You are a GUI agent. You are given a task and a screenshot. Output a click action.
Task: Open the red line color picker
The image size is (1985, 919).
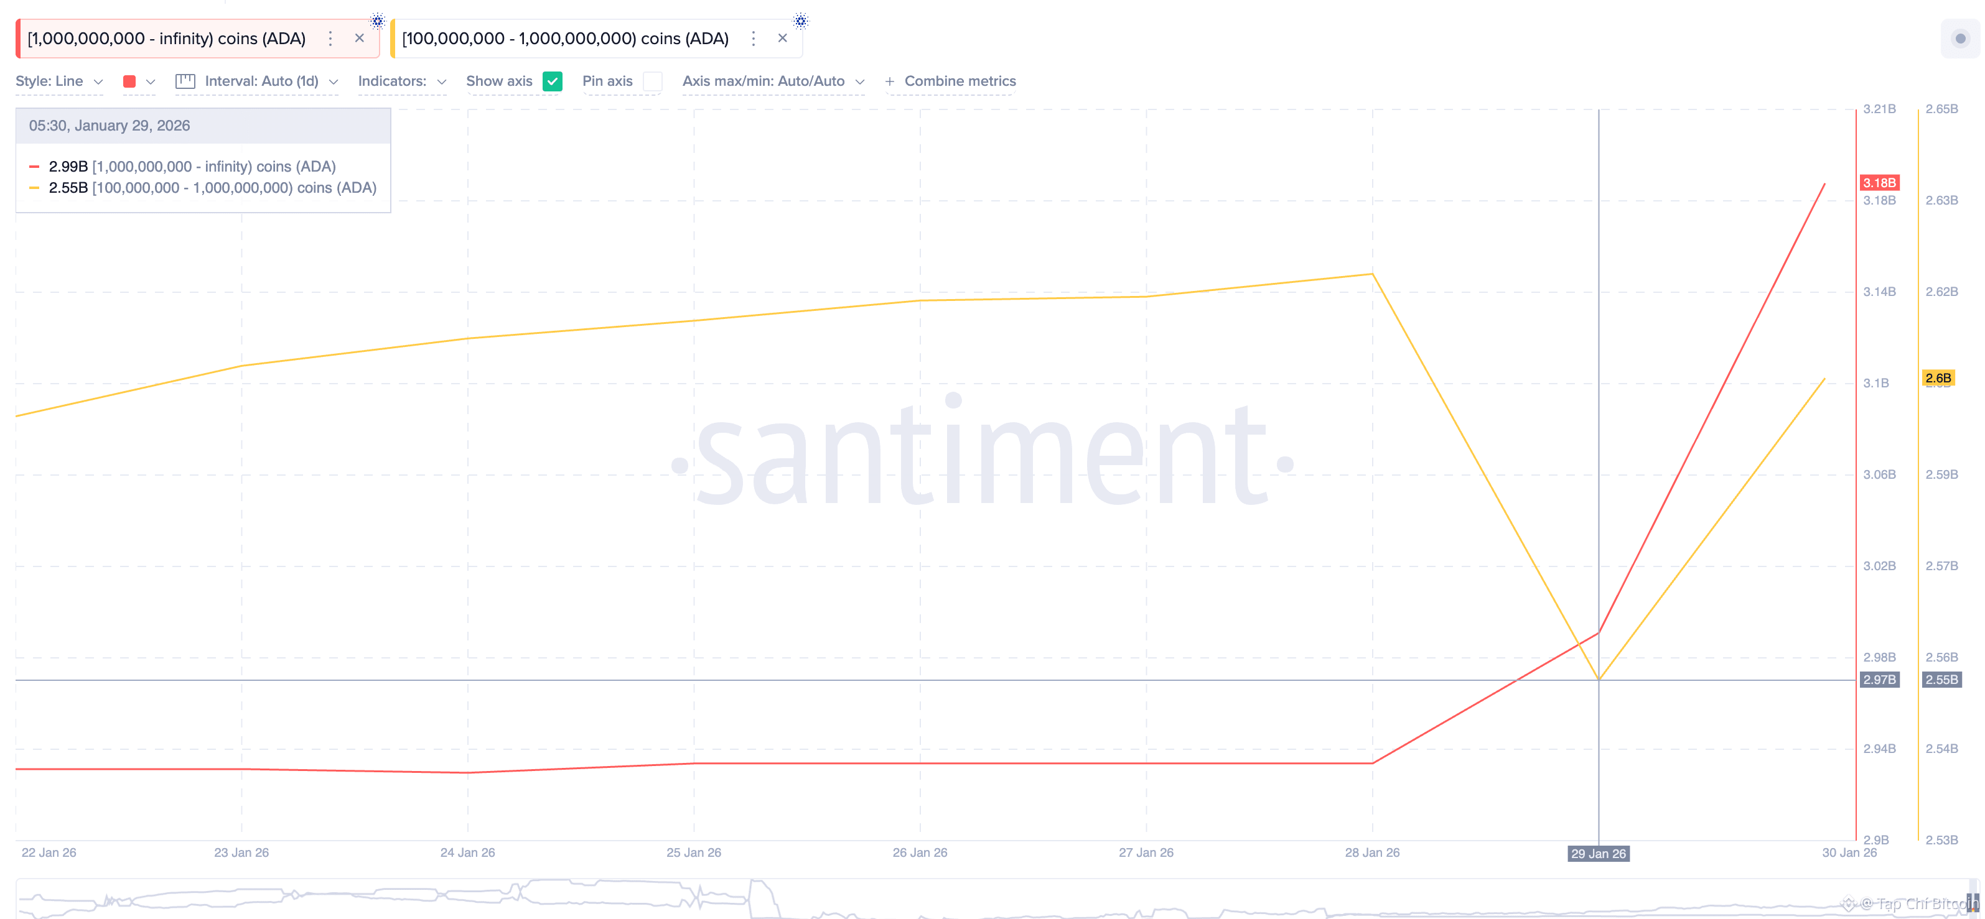[x=139, y=81]
